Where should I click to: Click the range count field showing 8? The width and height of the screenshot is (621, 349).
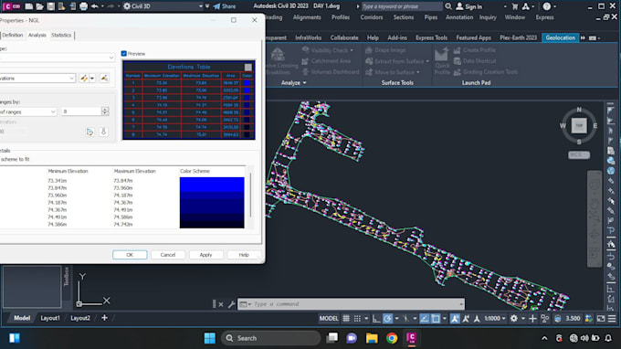coord(81,111)
